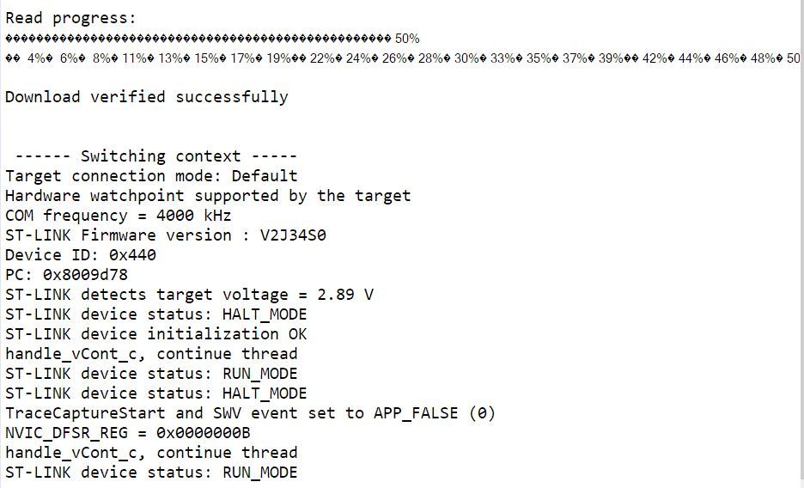Click the "TraceCaptureStart and SWV event" line
Viewport: 804px width, 488px height.
(x=250, y=413)
